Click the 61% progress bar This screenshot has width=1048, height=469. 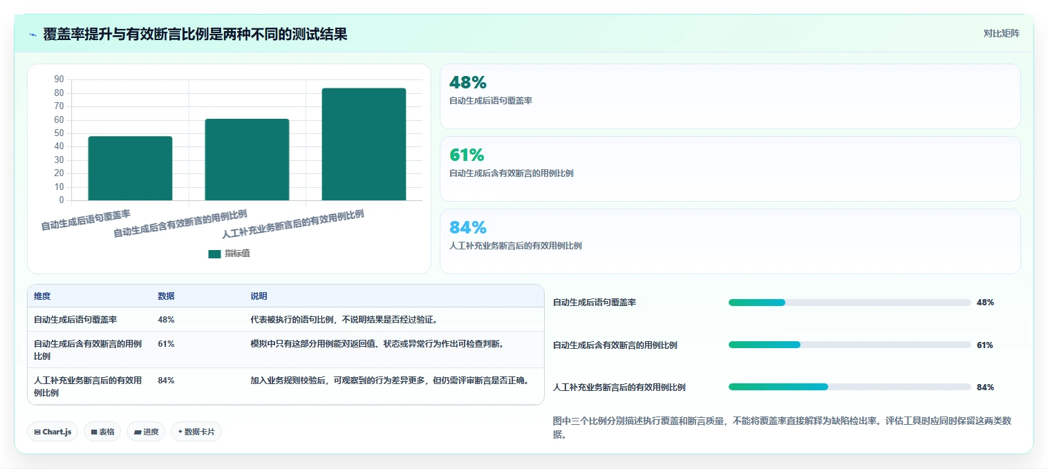[850, 345]
